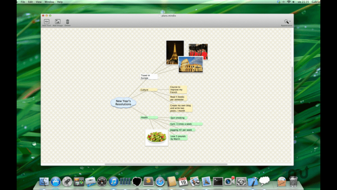The width and height of the screenshot is (337, 190).
Task: Open the Edit menu
Action: (x=30, y=2)
